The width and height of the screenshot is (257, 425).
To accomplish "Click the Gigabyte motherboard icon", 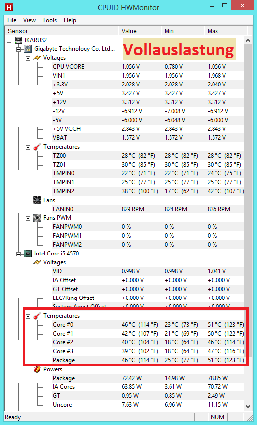I will pos(28,49).
